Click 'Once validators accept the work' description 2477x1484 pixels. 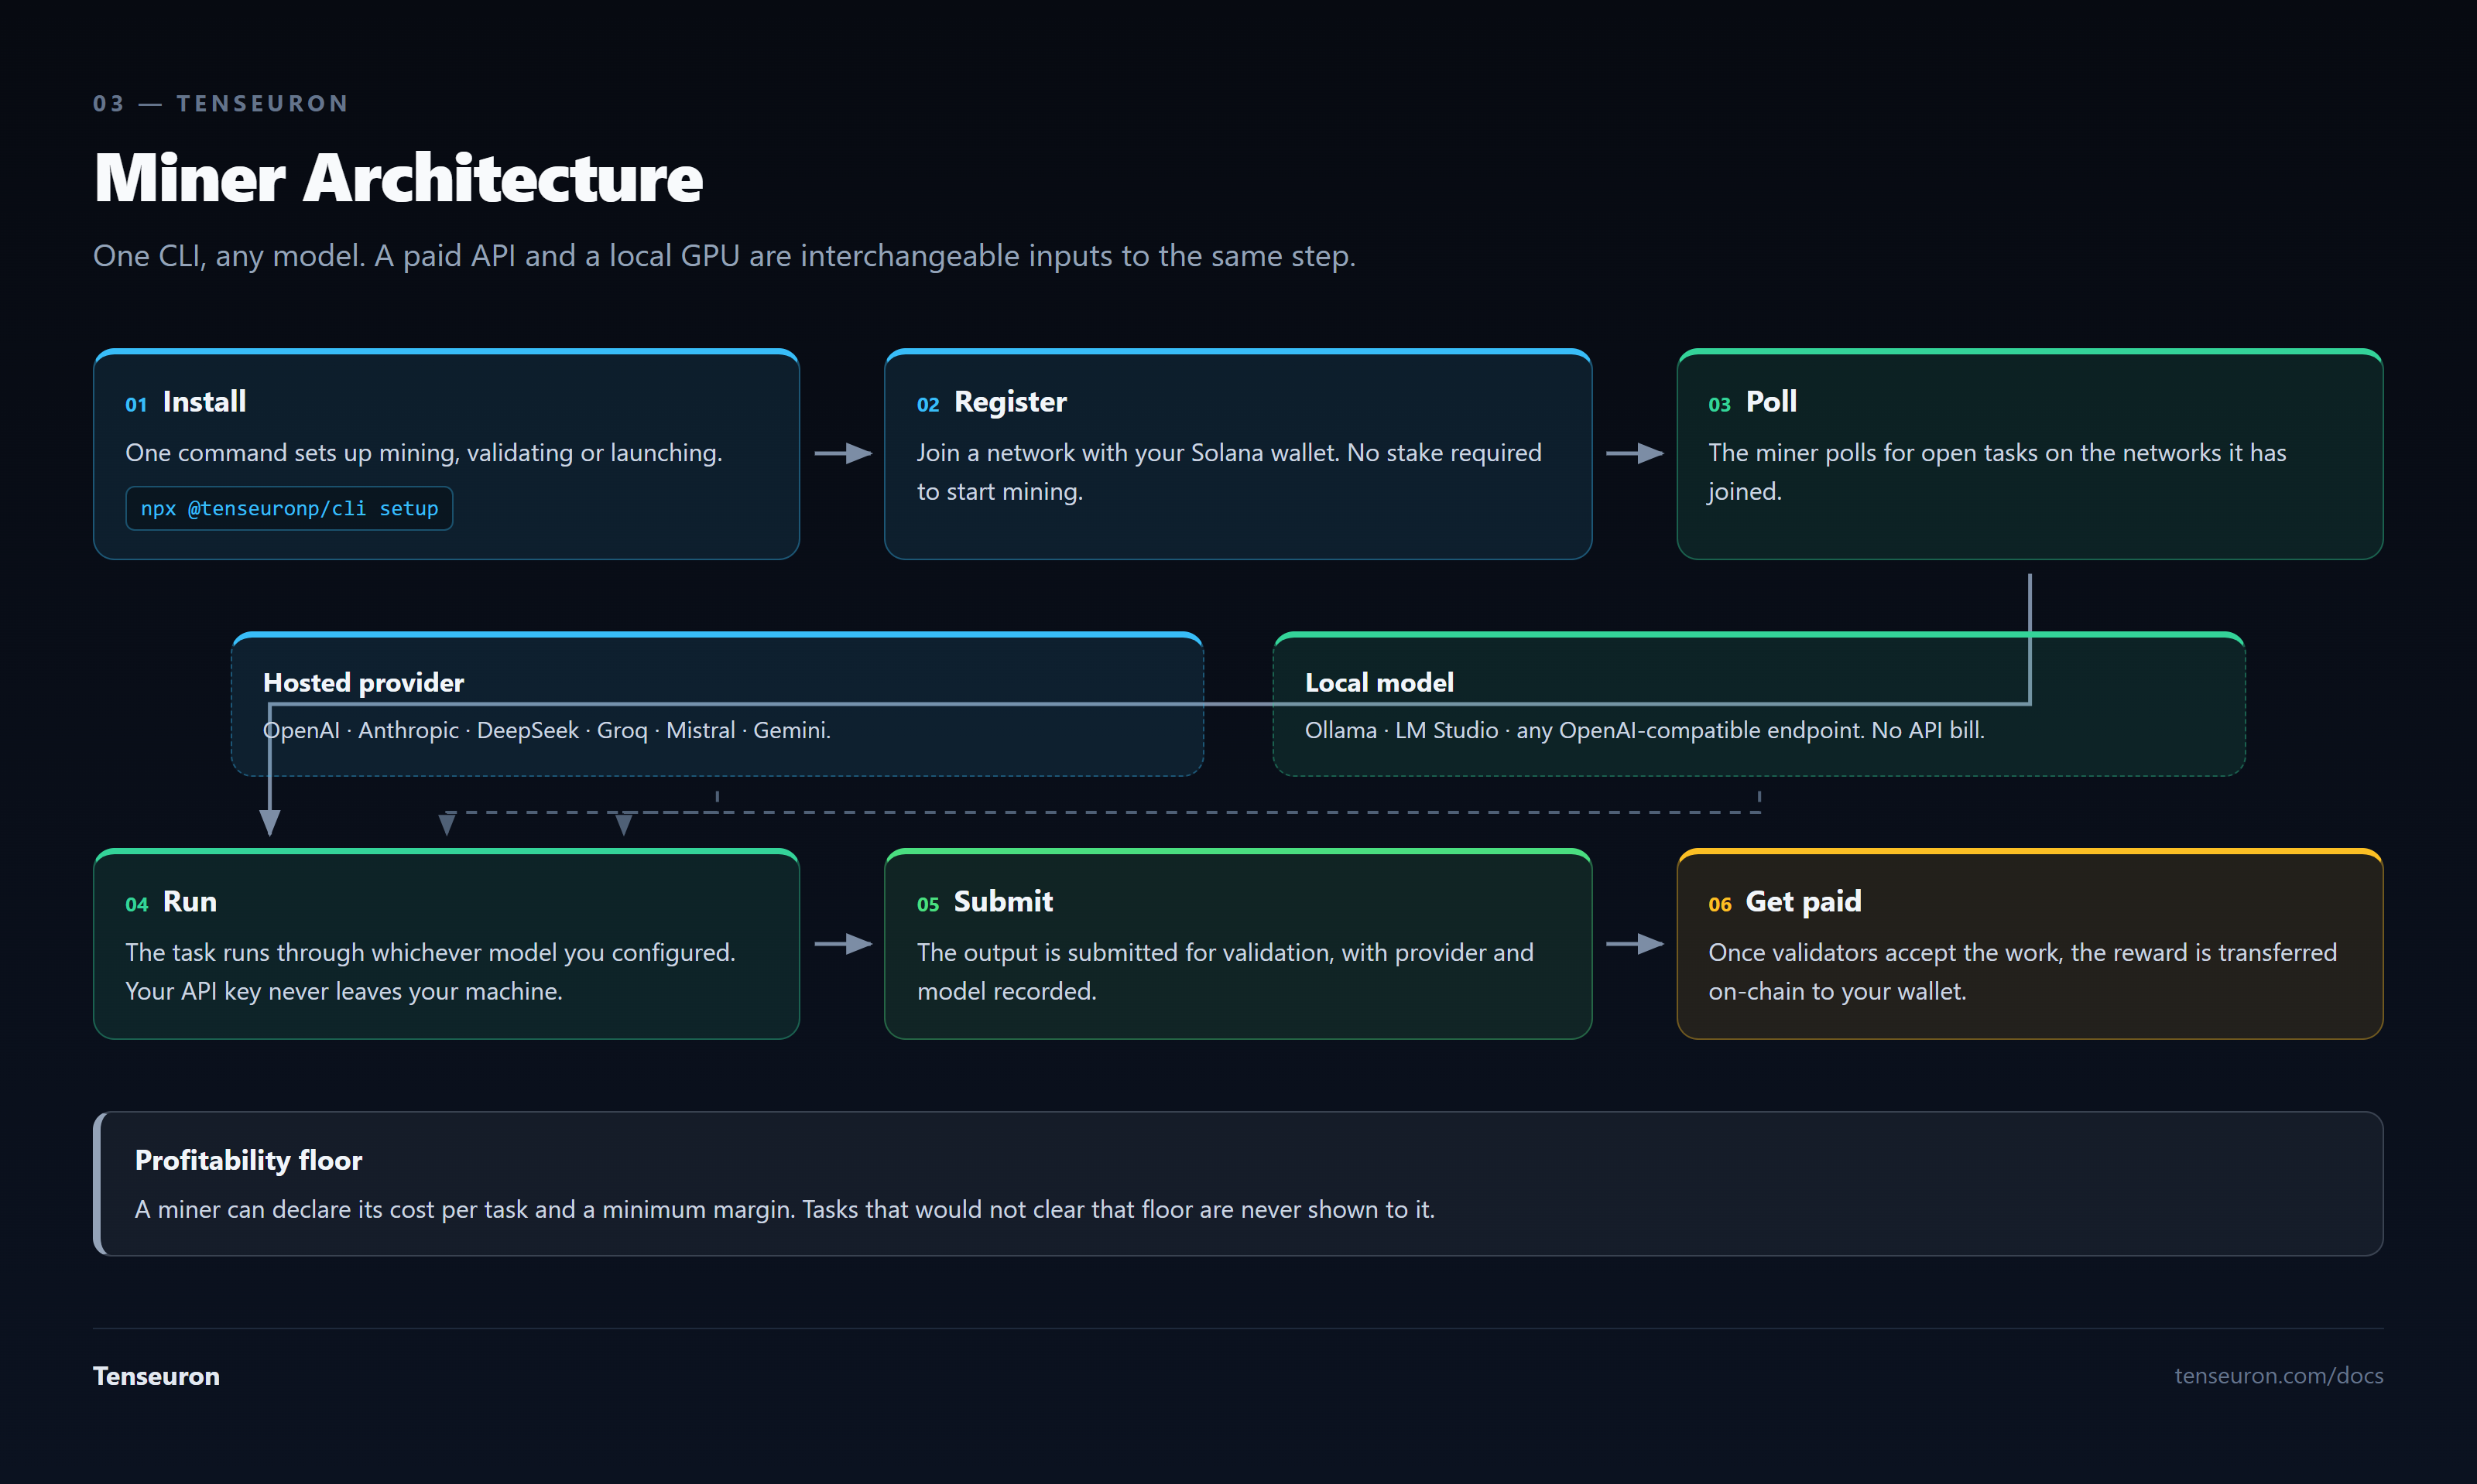click(2023, 972)
